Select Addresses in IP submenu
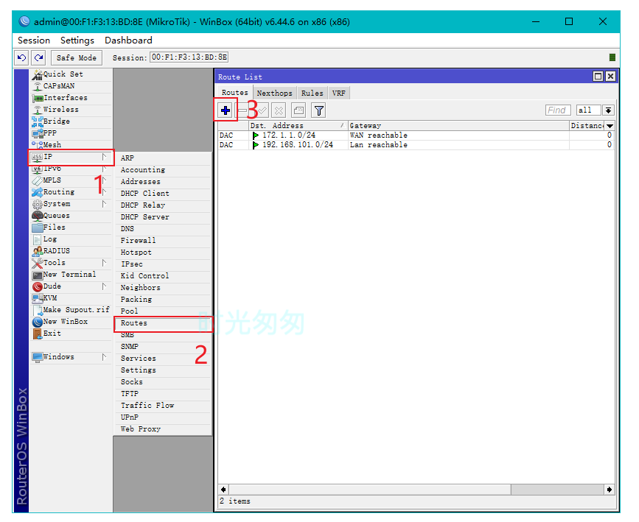The height and width of the screenshot is (522, 639). coord(163,182)
